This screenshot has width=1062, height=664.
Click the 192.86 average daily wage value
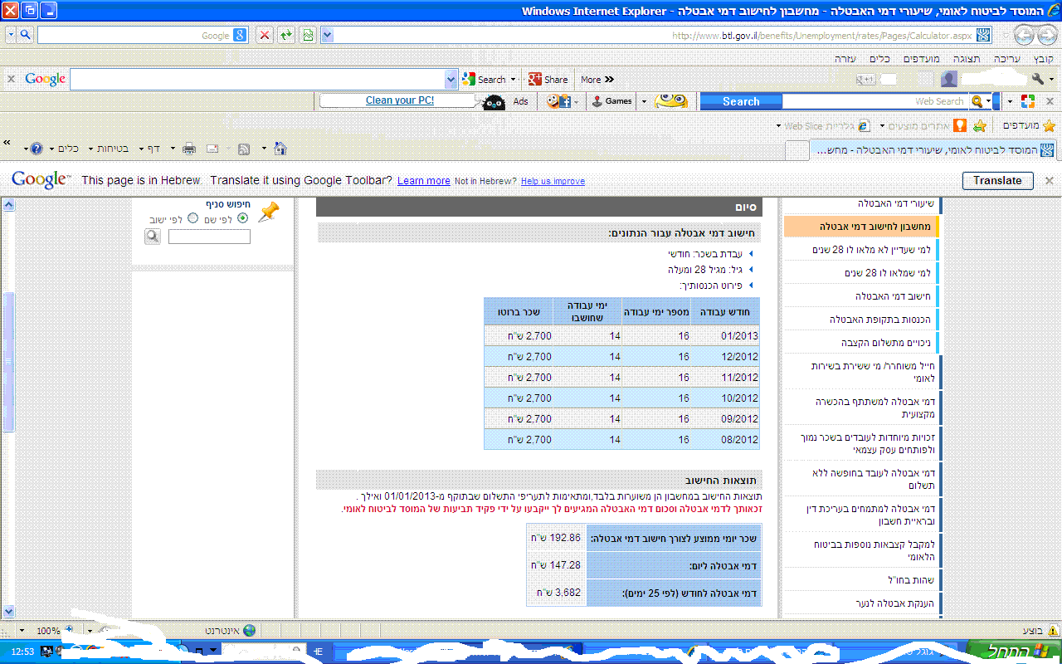(x=556, y=538)
